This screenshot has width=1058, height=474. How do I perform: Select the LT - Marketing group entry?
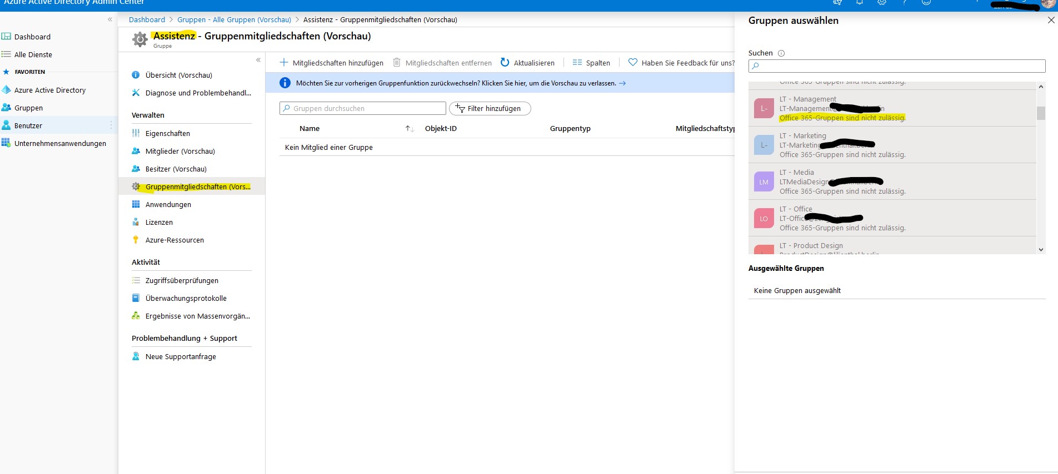(892, 145)
